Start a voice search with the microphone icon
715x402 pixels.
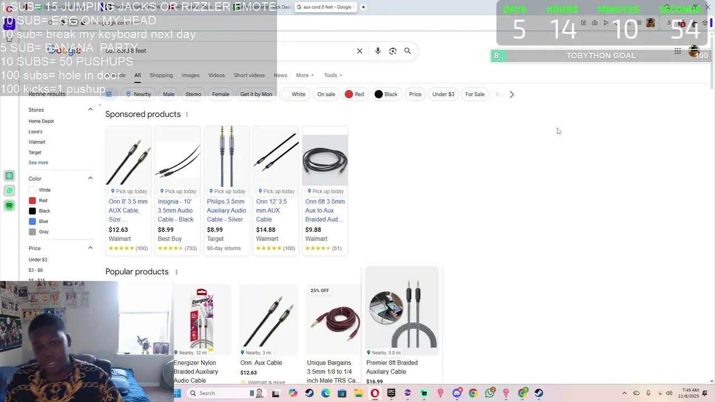(378, 51)
